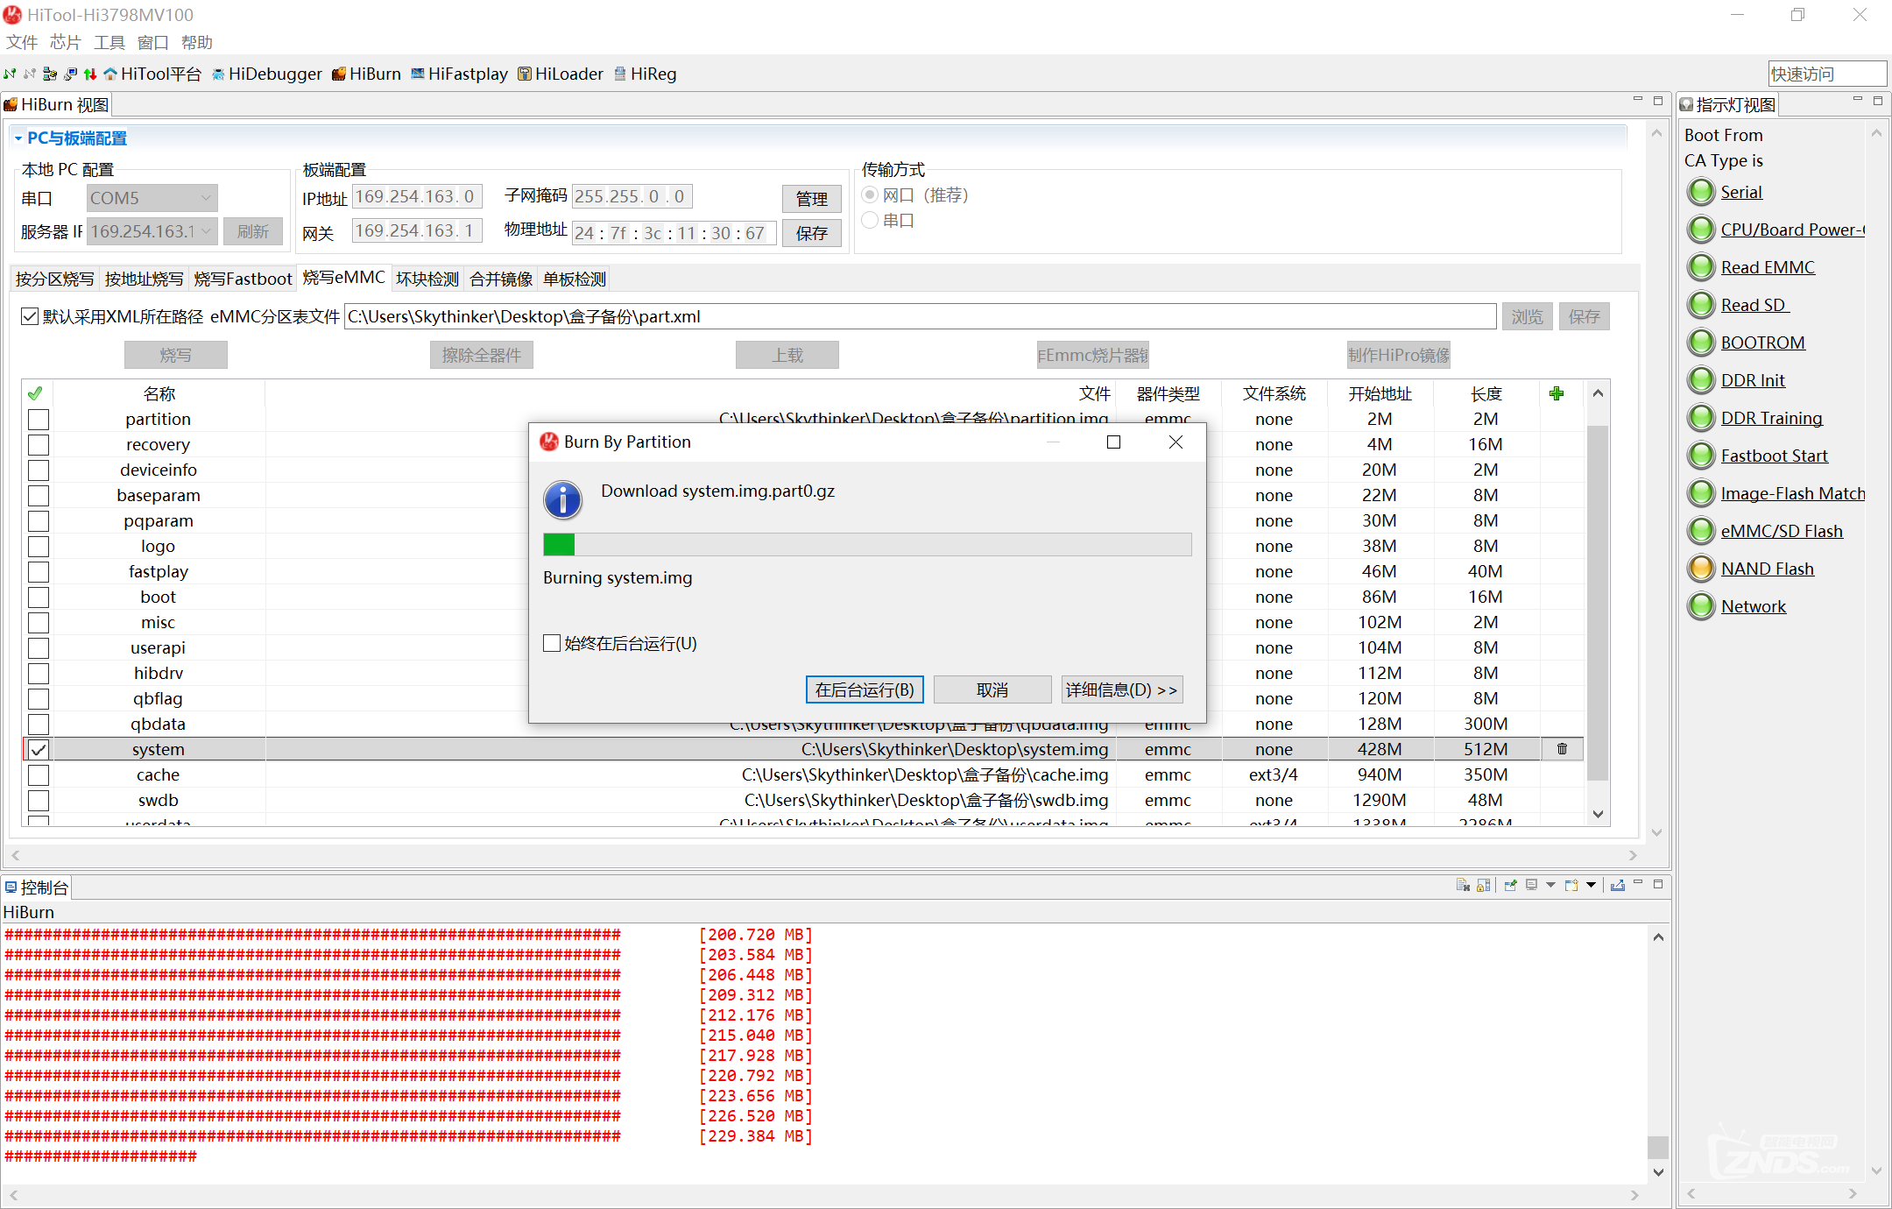Click the network computers toolbar icon
Viewport: 1892px width, 1209px height.
point(50,74)
